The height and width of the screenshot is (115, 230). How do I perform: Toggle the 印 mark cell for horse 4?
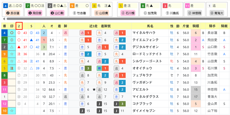coord(12,33)
